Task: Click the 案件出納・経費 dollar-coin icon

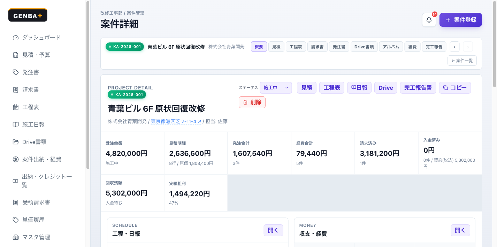Action: tap(15, 159)
